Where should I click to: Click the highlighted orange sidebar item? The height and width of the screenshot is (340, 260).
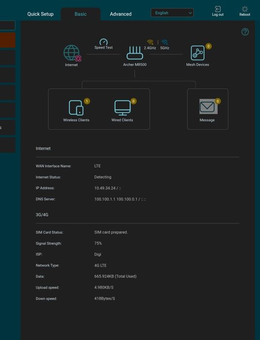pos(8,40)
